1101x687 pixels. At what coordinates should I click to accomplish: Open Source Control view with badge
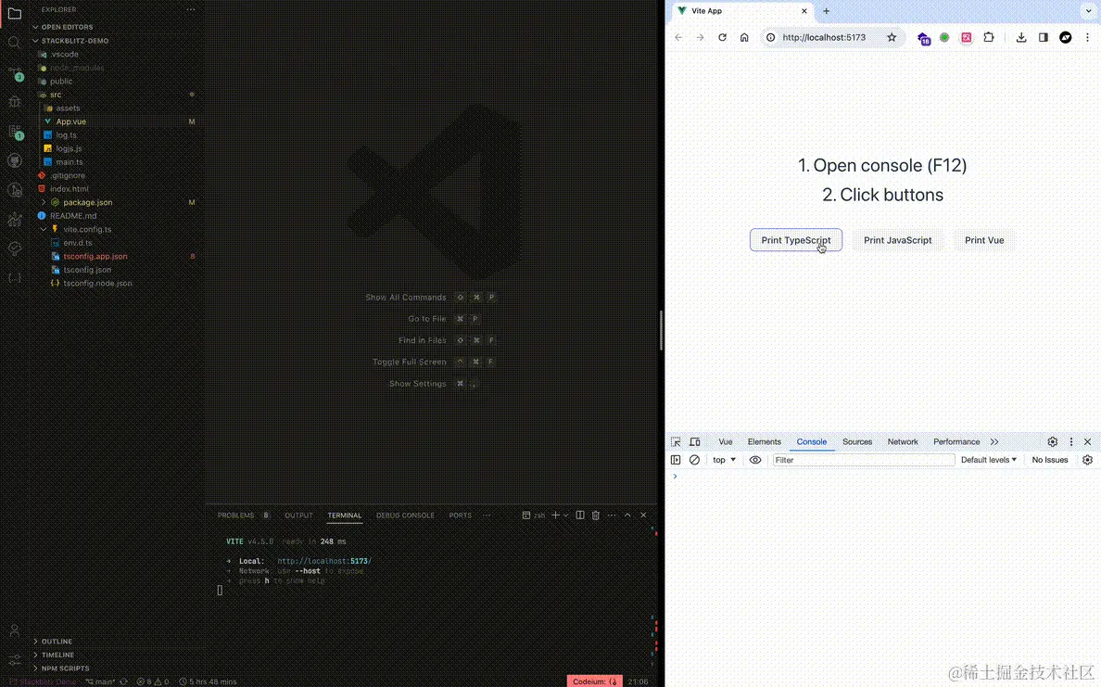pyautogui.click(x=14, y=73)
